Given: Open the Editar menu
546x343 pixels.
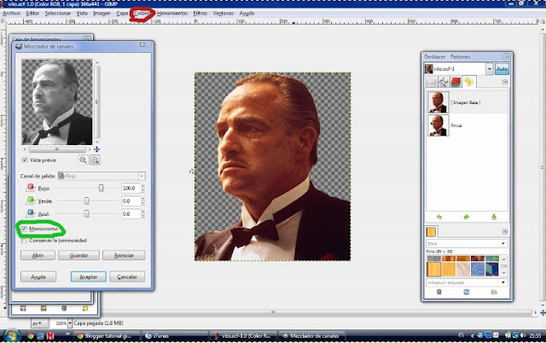Looking at the screenshot, I should (32, 14).
